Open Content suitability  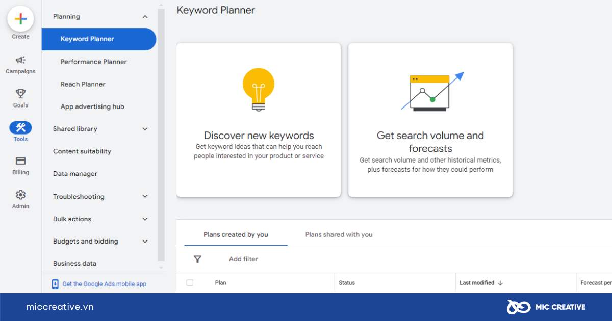[82, 151]
